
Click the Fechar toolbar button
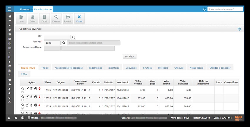coord(79,18)
